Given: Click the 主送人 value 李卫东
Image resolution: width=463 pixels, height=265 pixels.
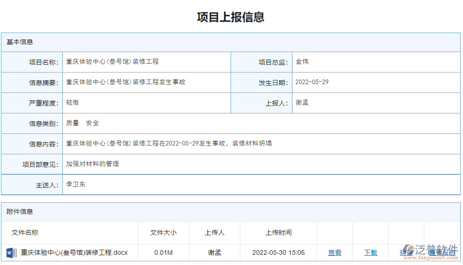Looking at the screenshot, I should pos(76,184).
